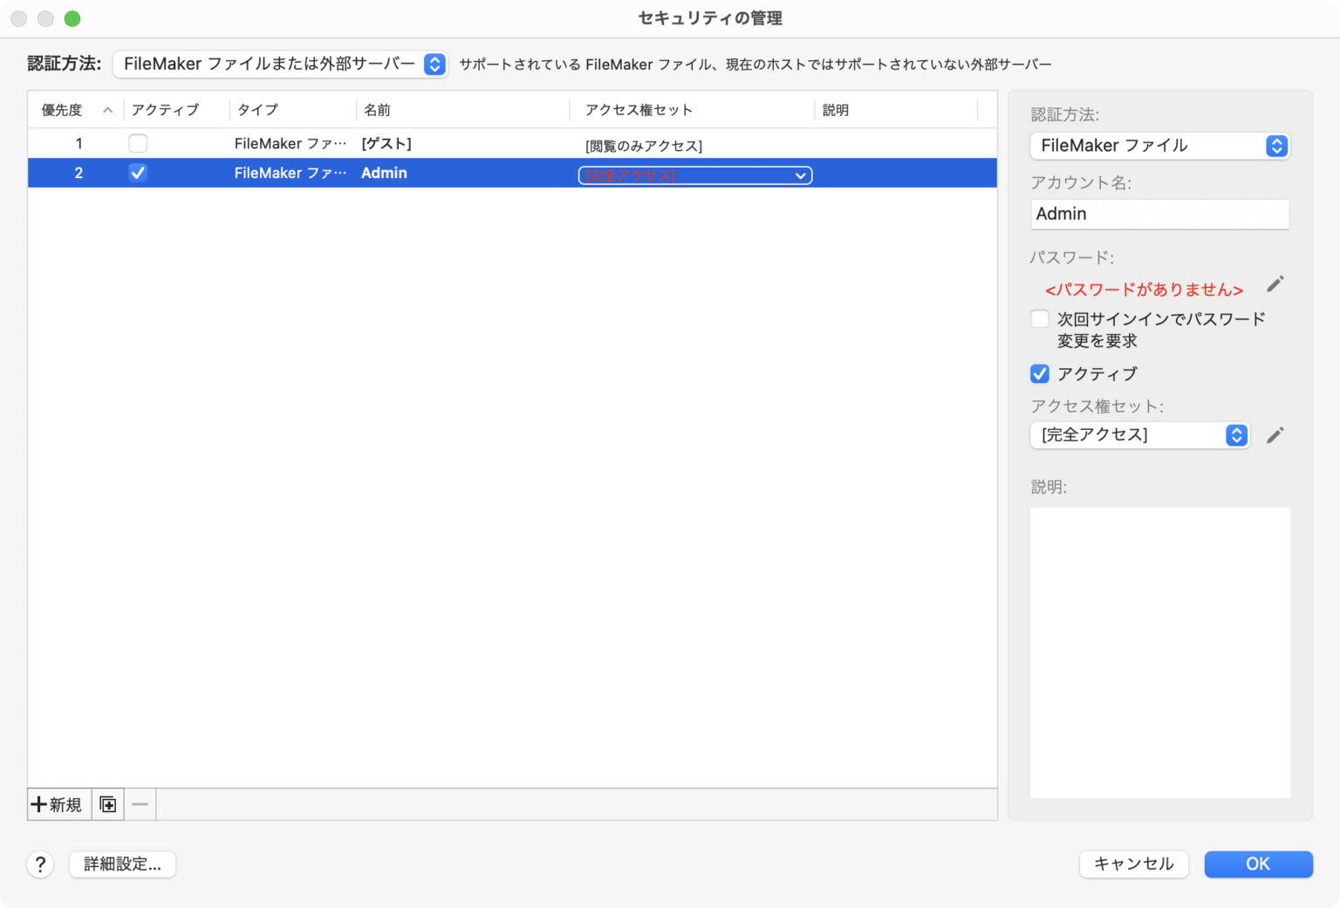The image size is (1340, 908).
Task: Open 詳細設定 advanced settings
Action: click(122, 864)
